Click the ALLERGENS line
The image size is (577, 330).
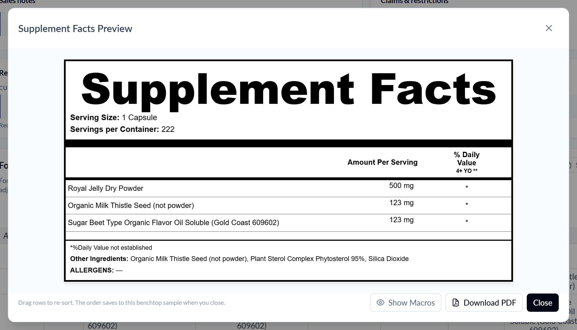(x=96, y=270)
